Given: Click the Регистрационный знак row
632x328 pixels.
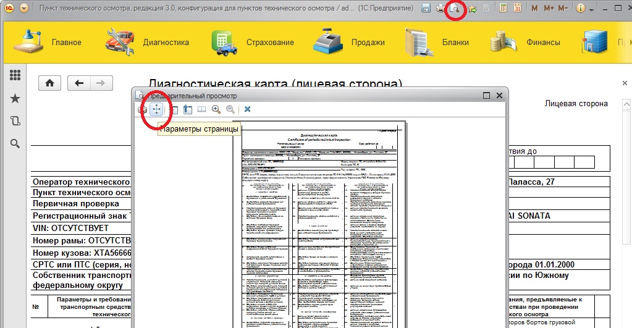Looking at the screenshot, I should 80,216.
